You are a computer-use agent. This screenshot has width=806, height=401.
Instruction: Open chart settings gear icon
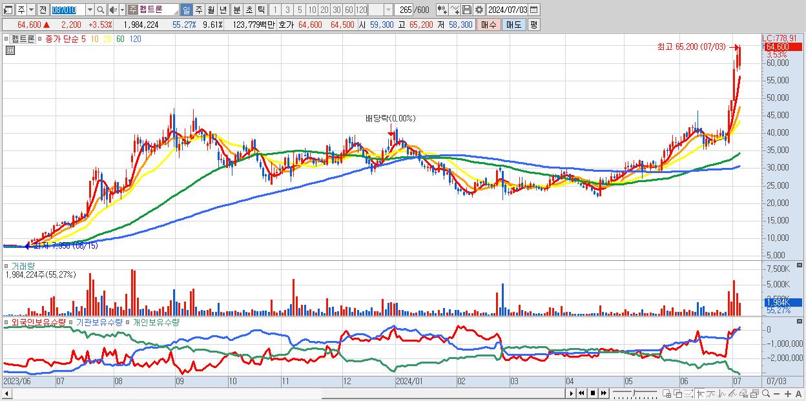click(479, 10)
